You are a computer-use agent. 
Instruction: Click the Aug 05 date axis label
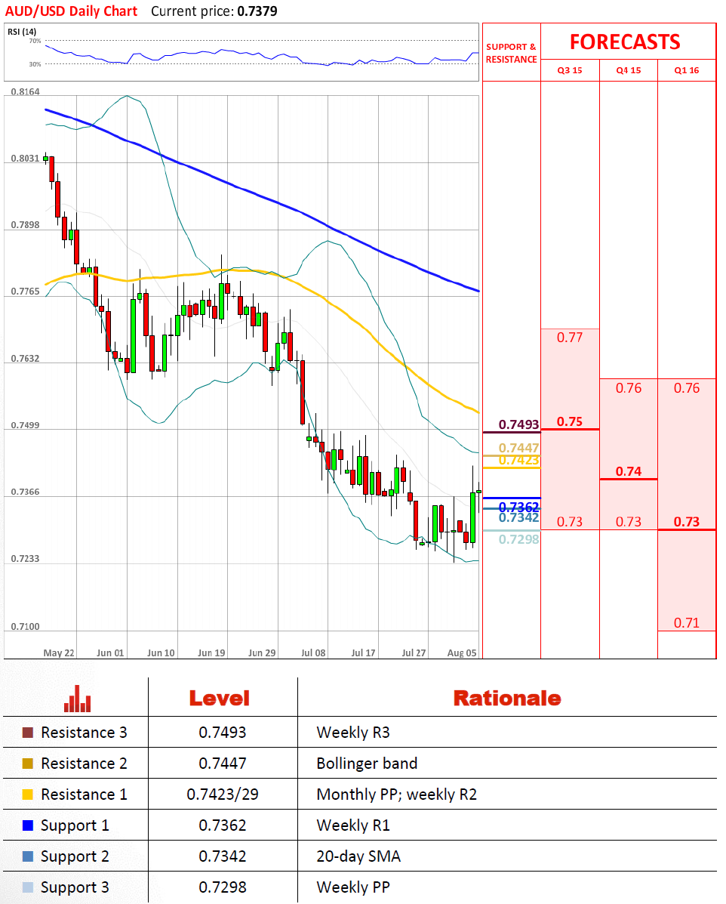coord(461,653)
